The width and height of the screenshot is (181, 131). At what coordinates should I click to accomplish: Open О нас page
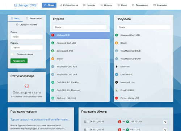[x=122, y=5]
